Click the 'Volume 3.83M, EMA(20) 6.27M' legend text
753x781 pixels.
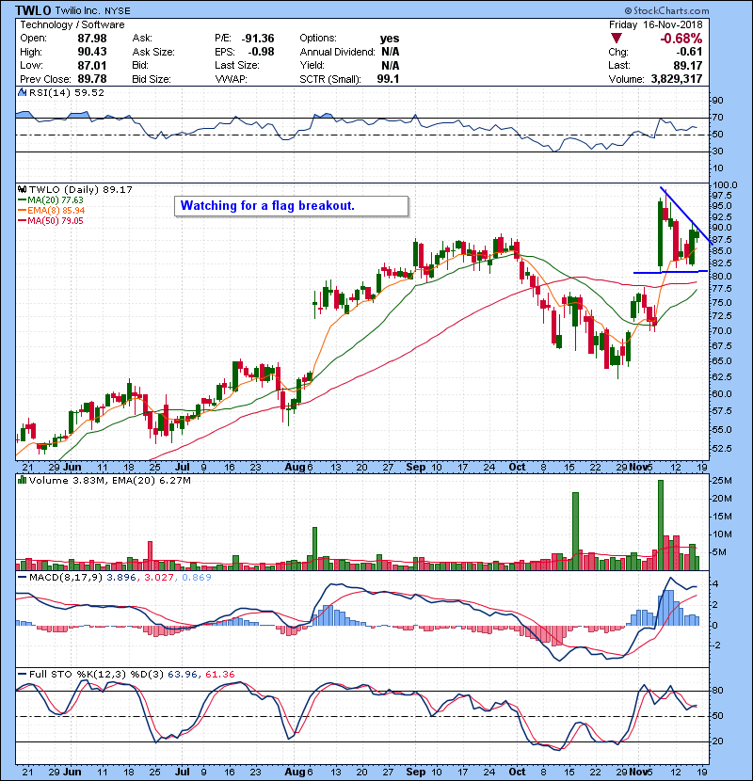tap(109, 480)
